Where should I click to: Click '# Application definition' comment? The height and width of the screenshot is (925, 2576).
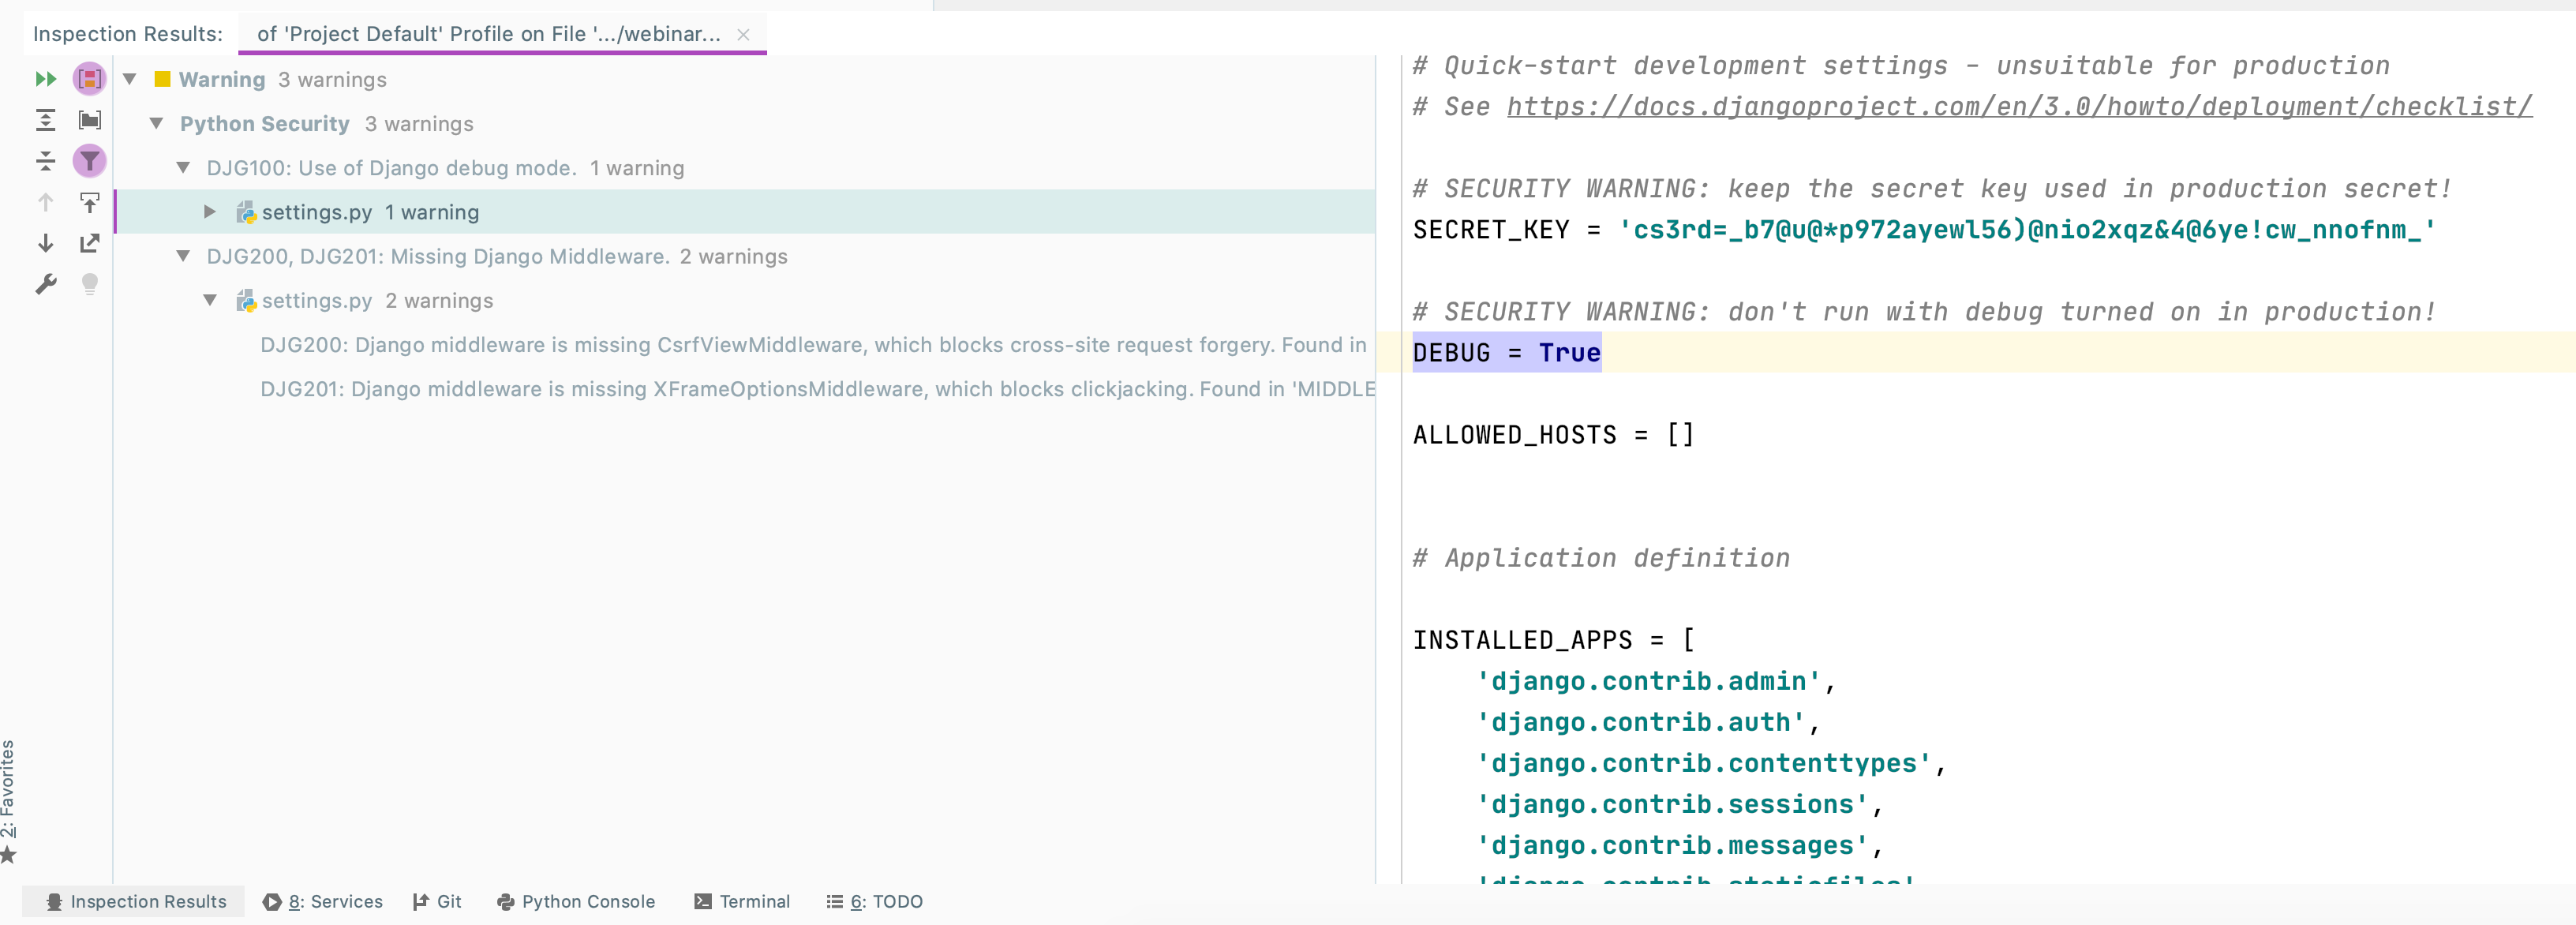(1601, 558)
